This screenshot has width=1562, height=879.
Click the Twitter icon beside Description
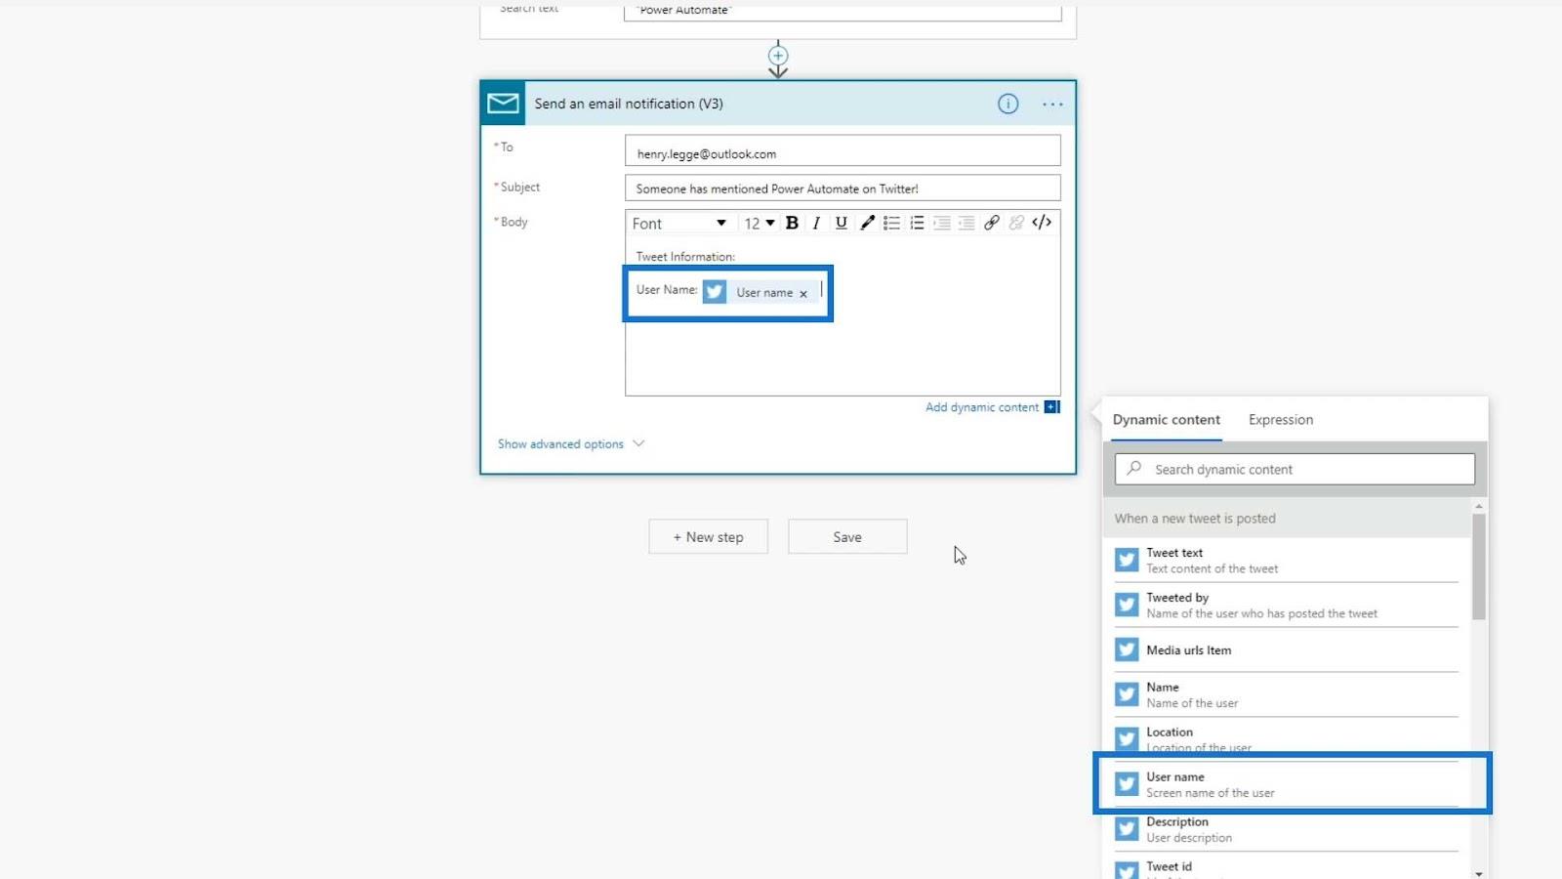1127,829
